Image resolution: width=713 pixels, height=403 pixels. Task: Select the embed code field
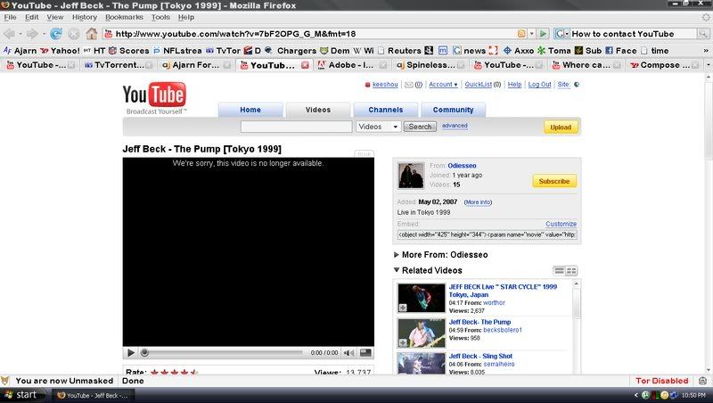pos(487,234)
